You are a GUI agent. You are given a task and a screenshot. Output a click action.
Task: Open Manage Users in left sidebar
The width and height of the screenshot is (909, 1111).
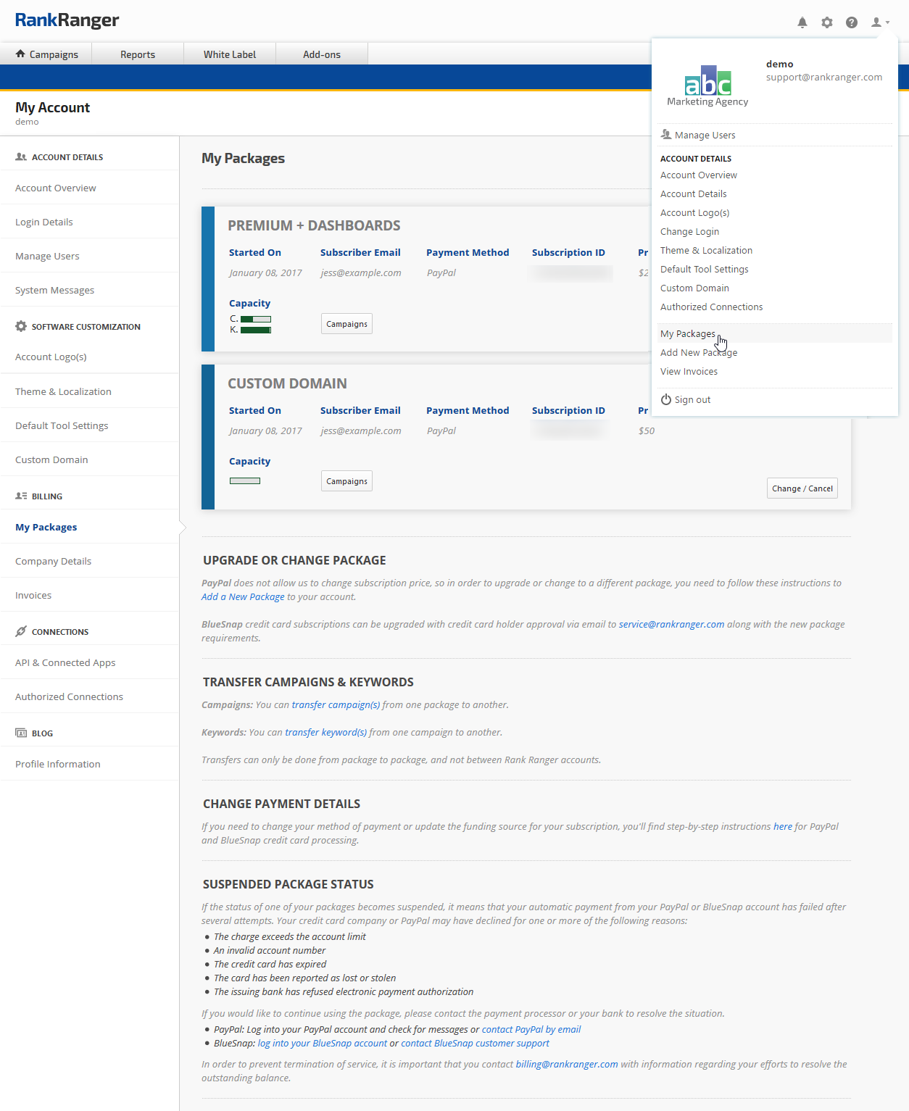coord(48,257)
